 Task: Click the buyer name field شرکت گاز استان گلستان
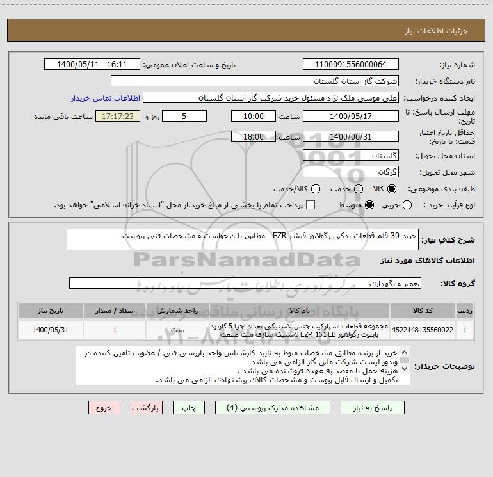pos(255,81)
